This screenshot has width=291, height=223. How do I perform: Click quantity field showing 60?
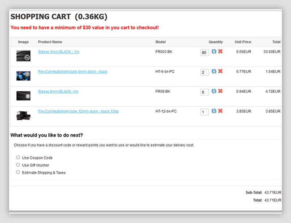[x=204, y=53]
